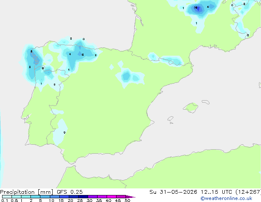Click the 40–45 mm magenta legend swatch
Image resolution: width=261 pixels, height=202 pixels.
[x=112, y=197]
